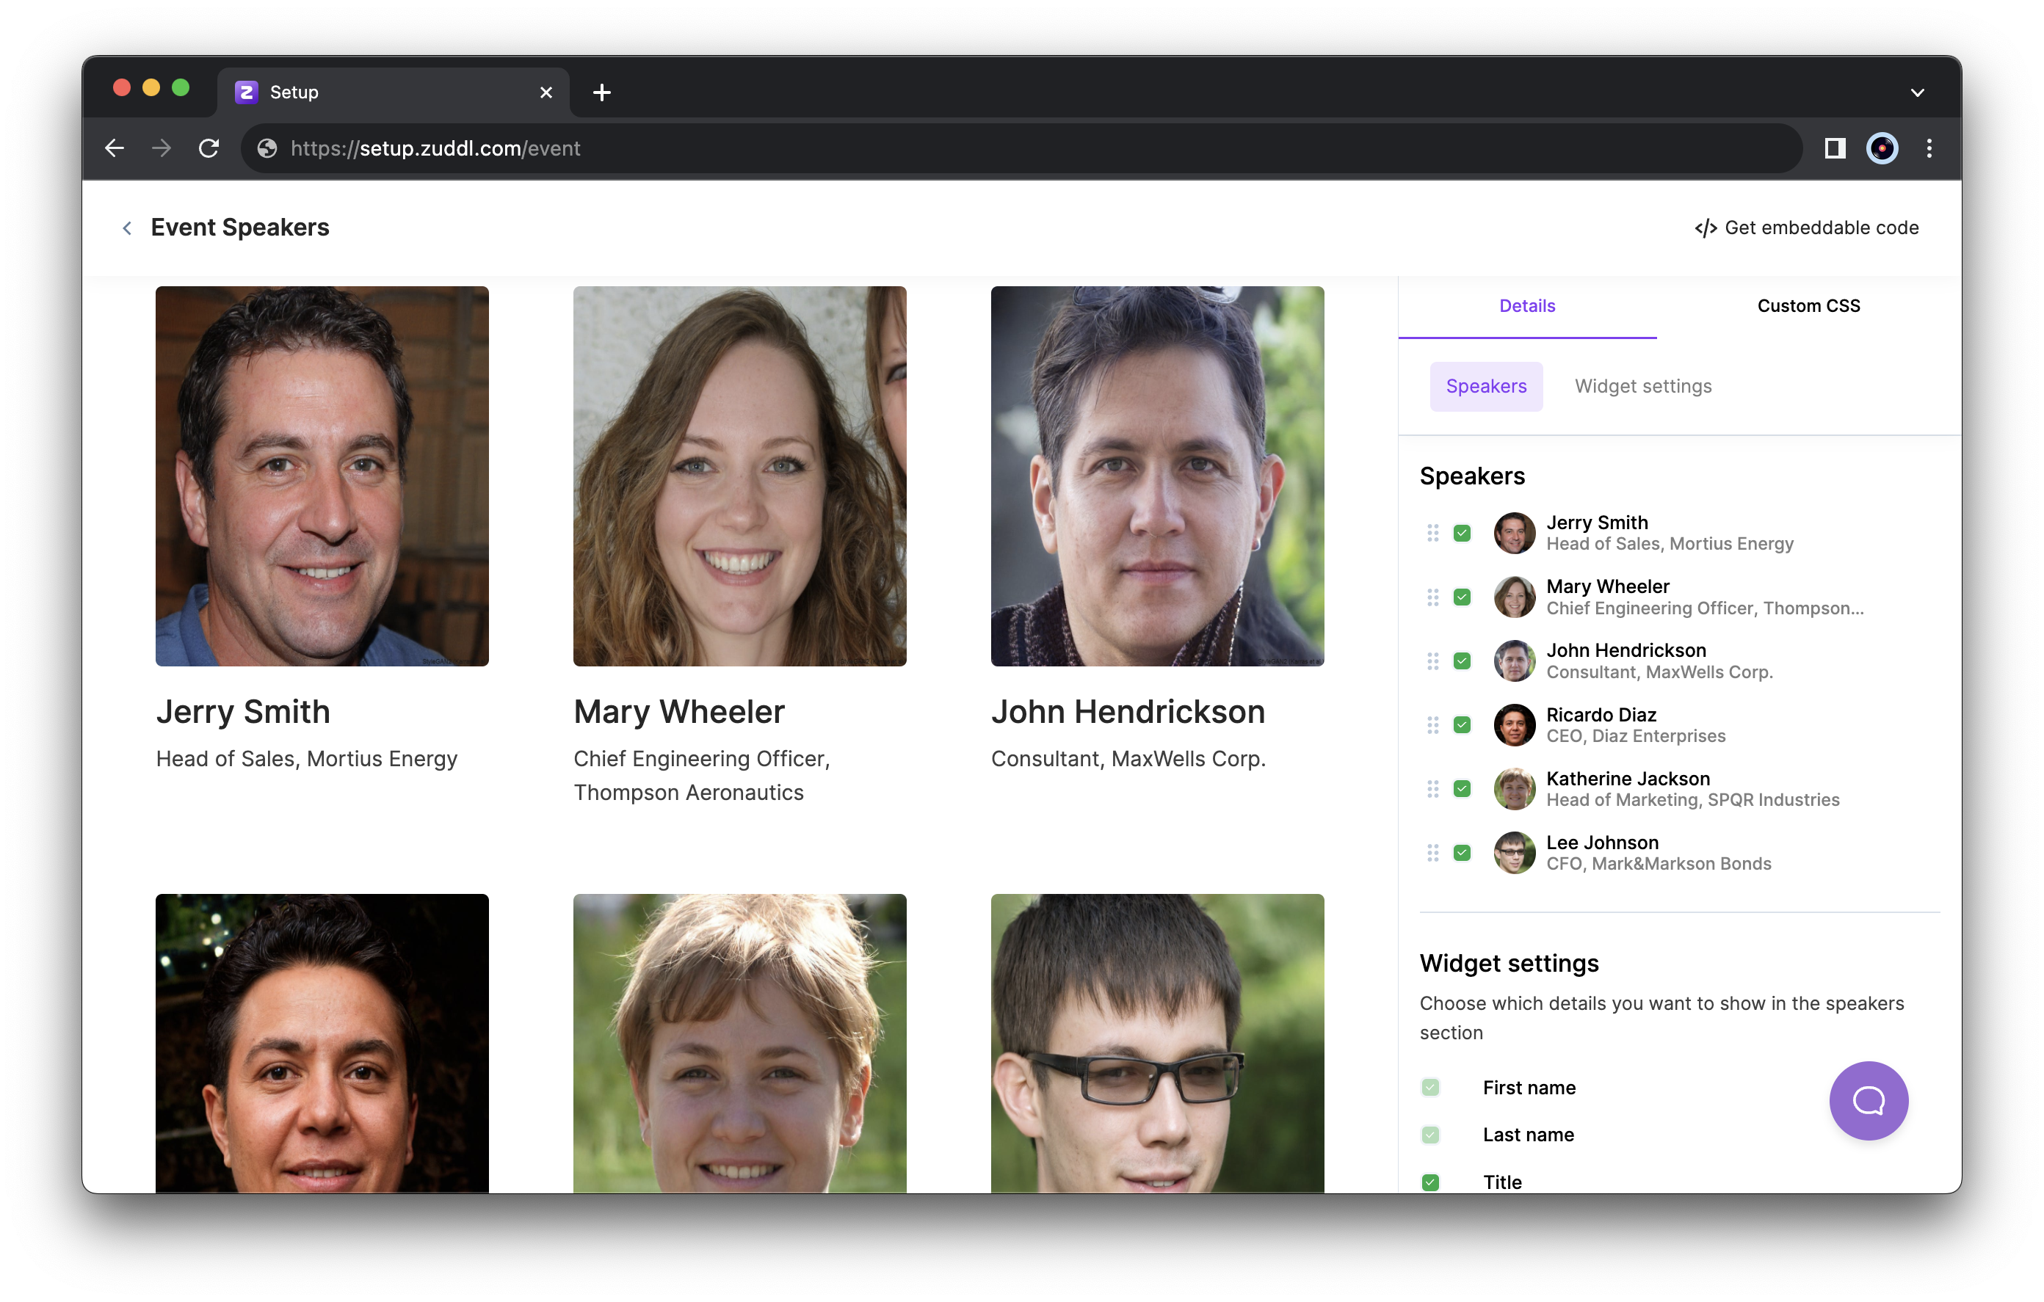The height and width of the screenshot is (1302, 2044).
Task: Open the browser side panel icon
Action: (x=1834, y=148)
